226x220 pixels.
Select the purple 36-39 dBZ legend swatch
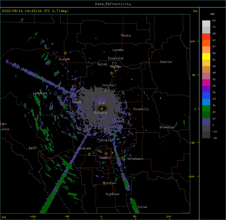tap(206, 89)
